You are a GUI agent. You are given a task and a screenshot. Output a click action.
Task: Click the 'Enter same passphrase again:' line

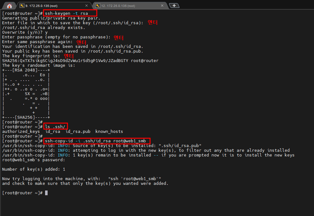click(x=38, y=42)
